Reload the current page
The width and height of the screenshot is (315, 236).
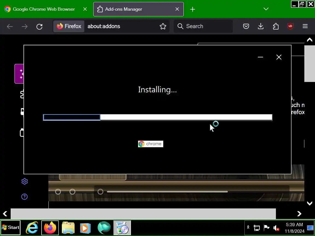coord(39,26)
